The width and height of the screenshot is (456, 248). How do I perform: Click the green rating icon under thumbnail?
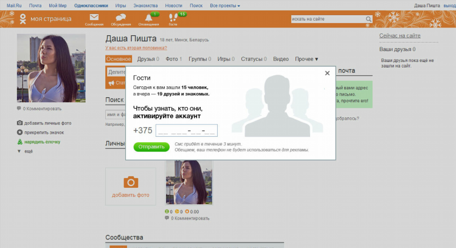167,212
